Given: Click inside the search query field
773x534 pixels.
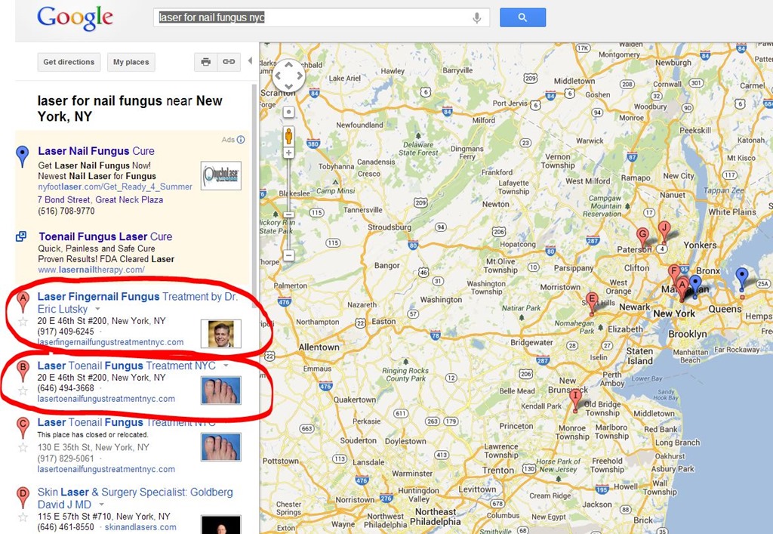Looking at the screenshot, I should point(316,18).
